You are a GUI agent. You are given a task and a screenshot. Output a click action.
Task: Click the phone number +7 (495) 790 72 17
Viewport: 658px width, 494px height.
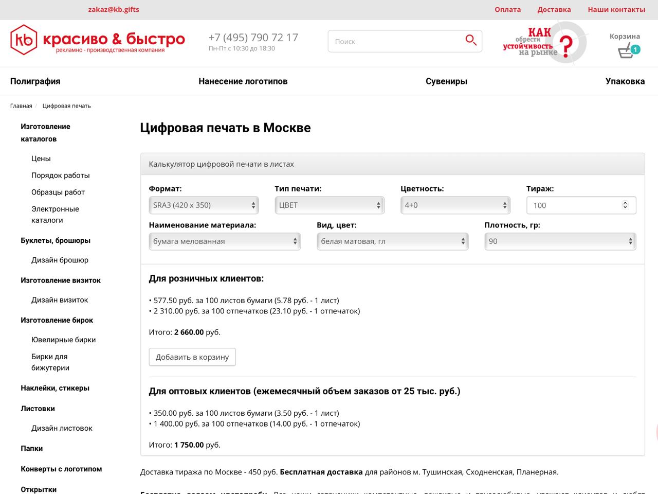click(253, 38)
